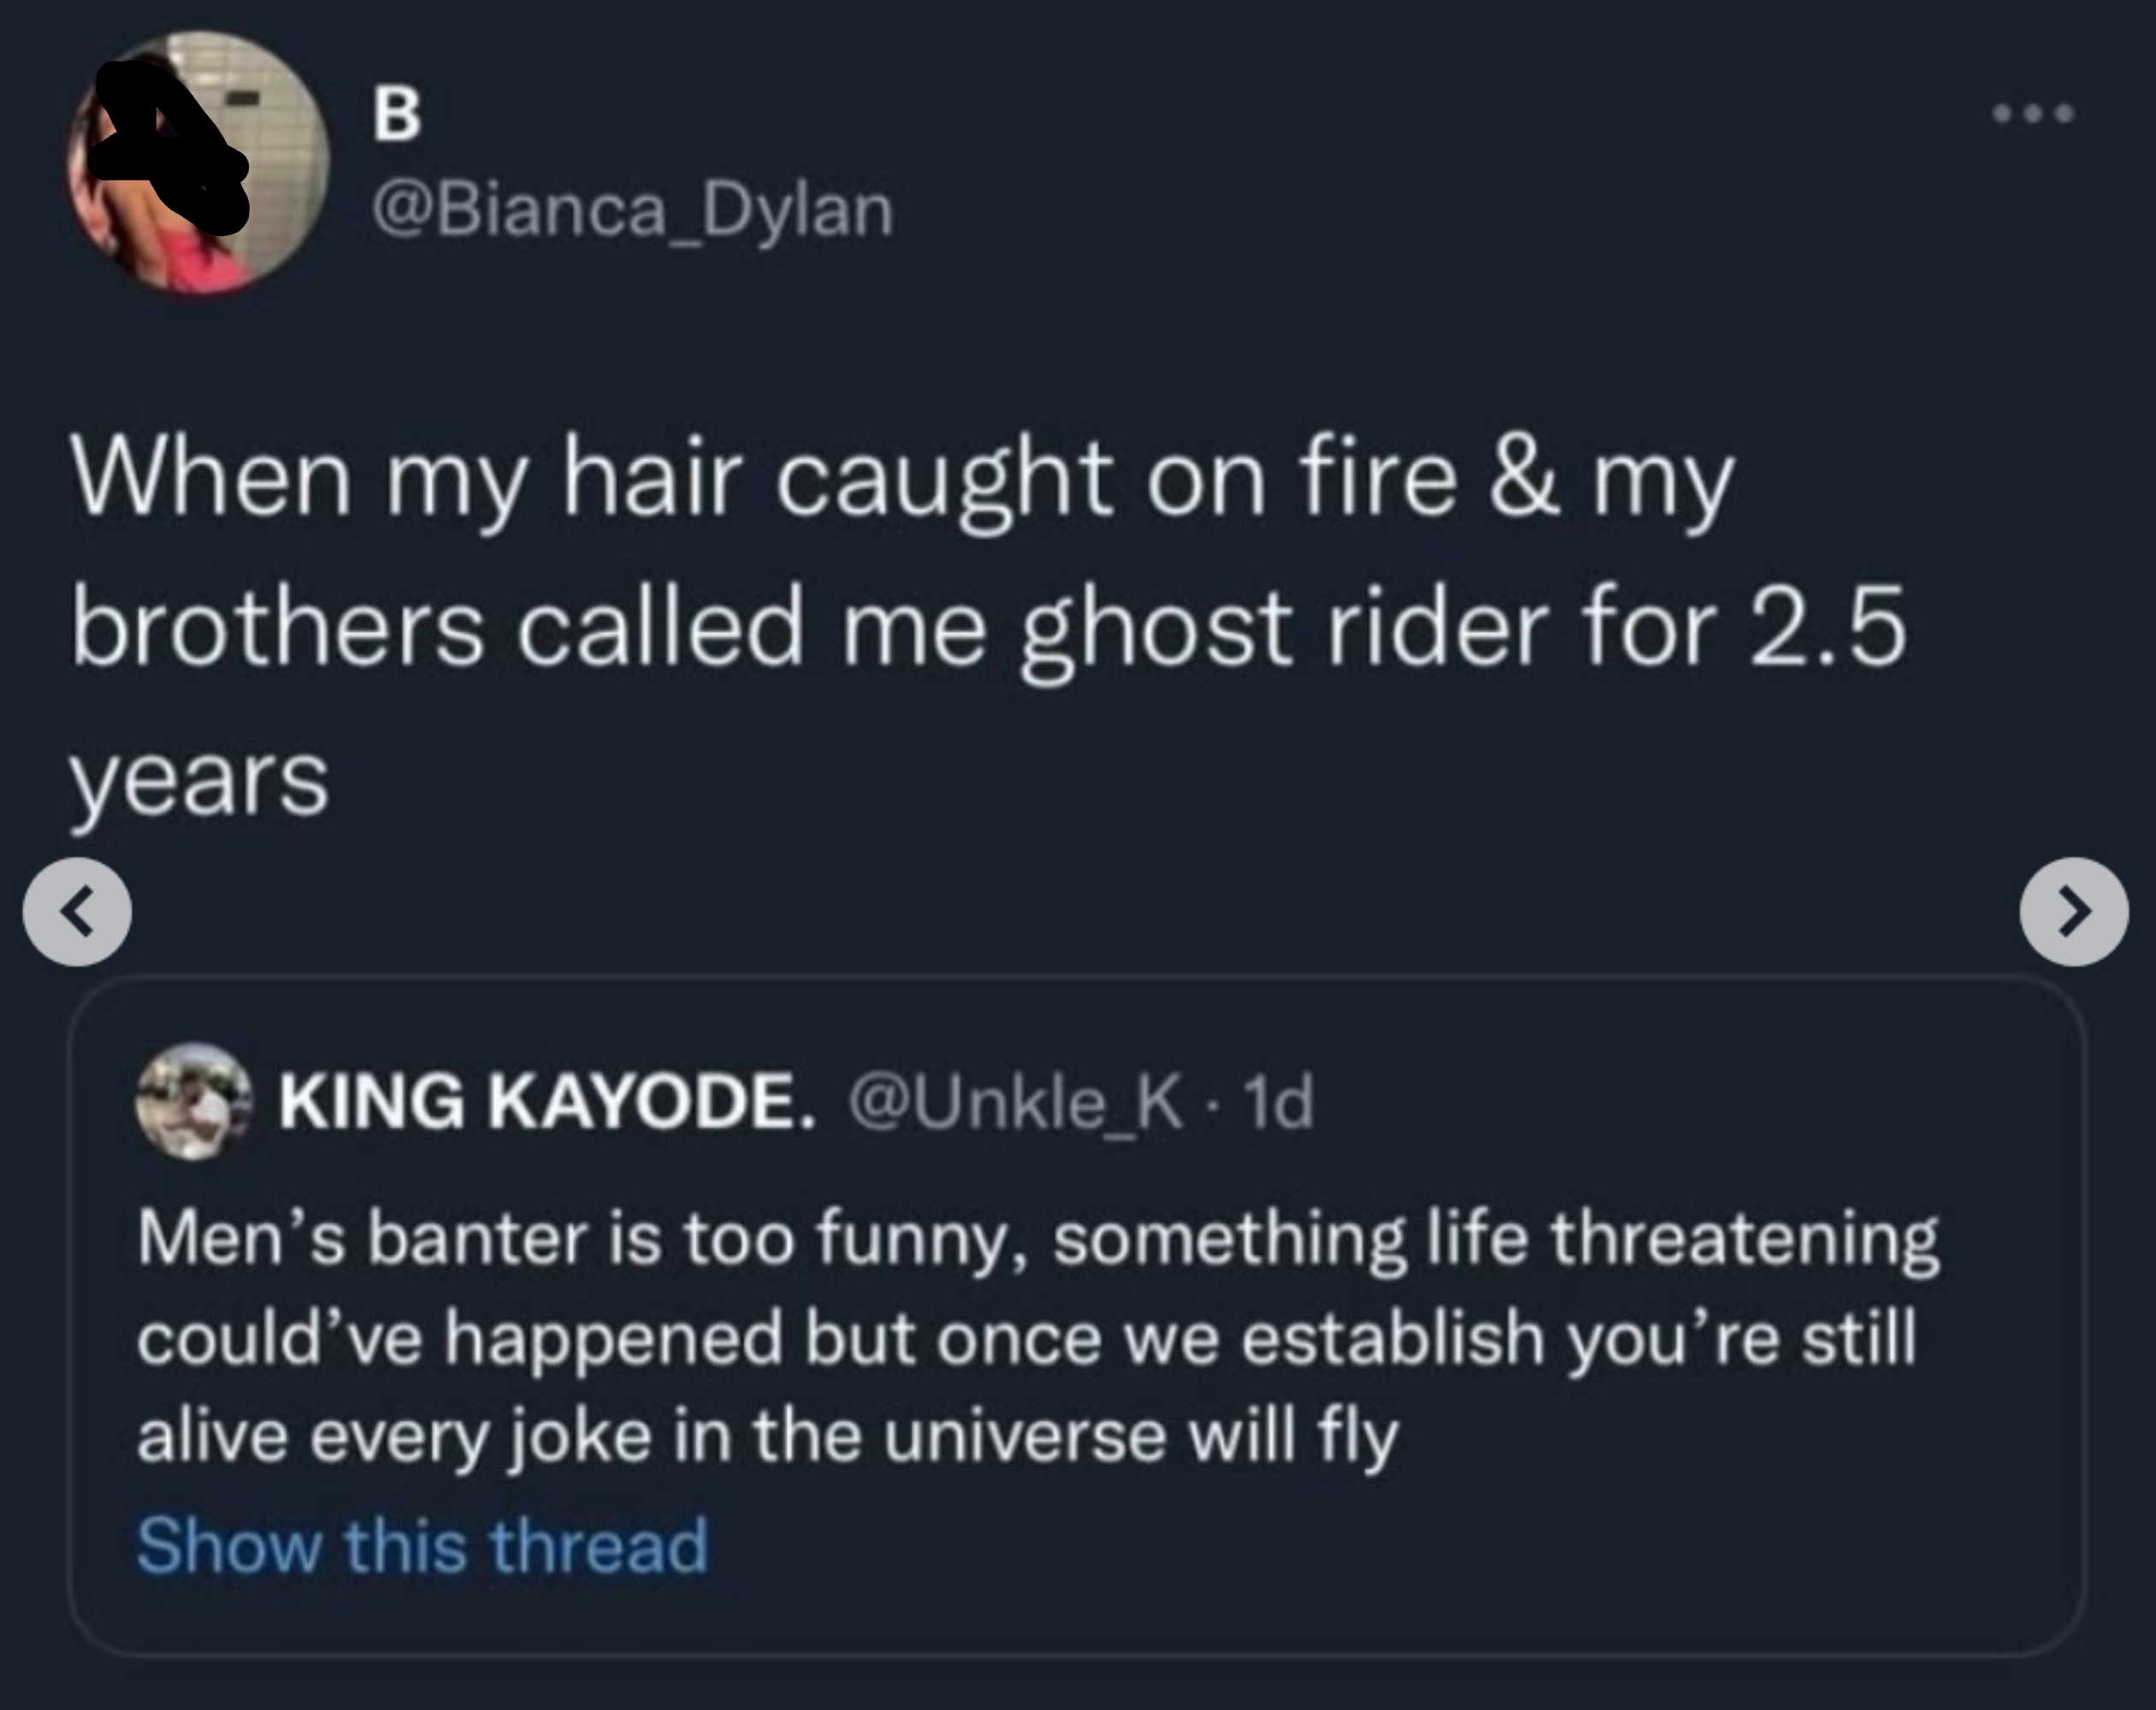Open the KING KAYODE display name

pyautogui.click(x=547, y=1102)
